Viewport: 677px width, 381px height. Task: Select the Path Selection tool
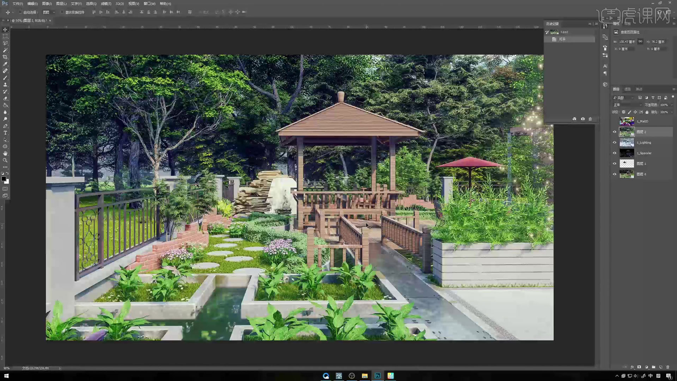coord(5,140)
